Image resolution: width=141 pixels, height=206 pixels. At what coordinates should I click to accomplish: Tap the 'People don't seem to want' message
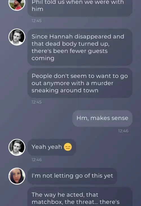click(x=80, y=83)
